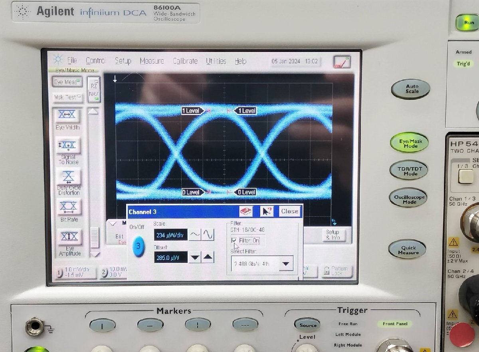
Task: Click the cyan marker icon at graticule bottom right
Action: point(334,222)
